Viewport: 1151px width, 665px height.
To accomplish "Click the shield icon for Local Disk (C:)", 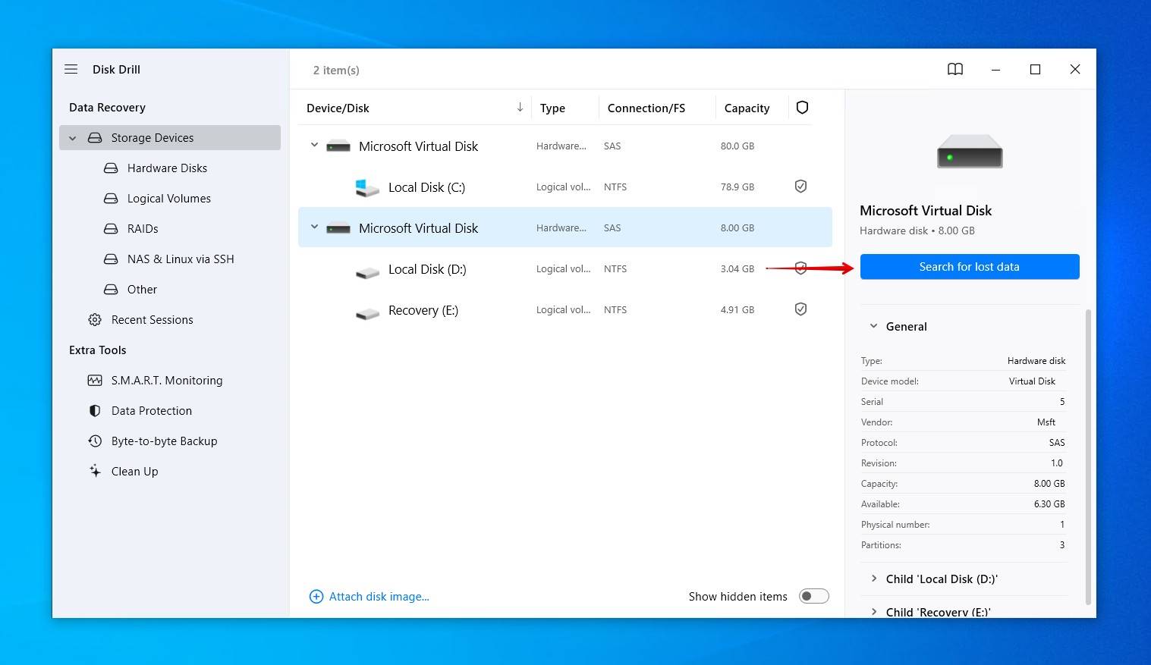I will click(x=800, y=187).
